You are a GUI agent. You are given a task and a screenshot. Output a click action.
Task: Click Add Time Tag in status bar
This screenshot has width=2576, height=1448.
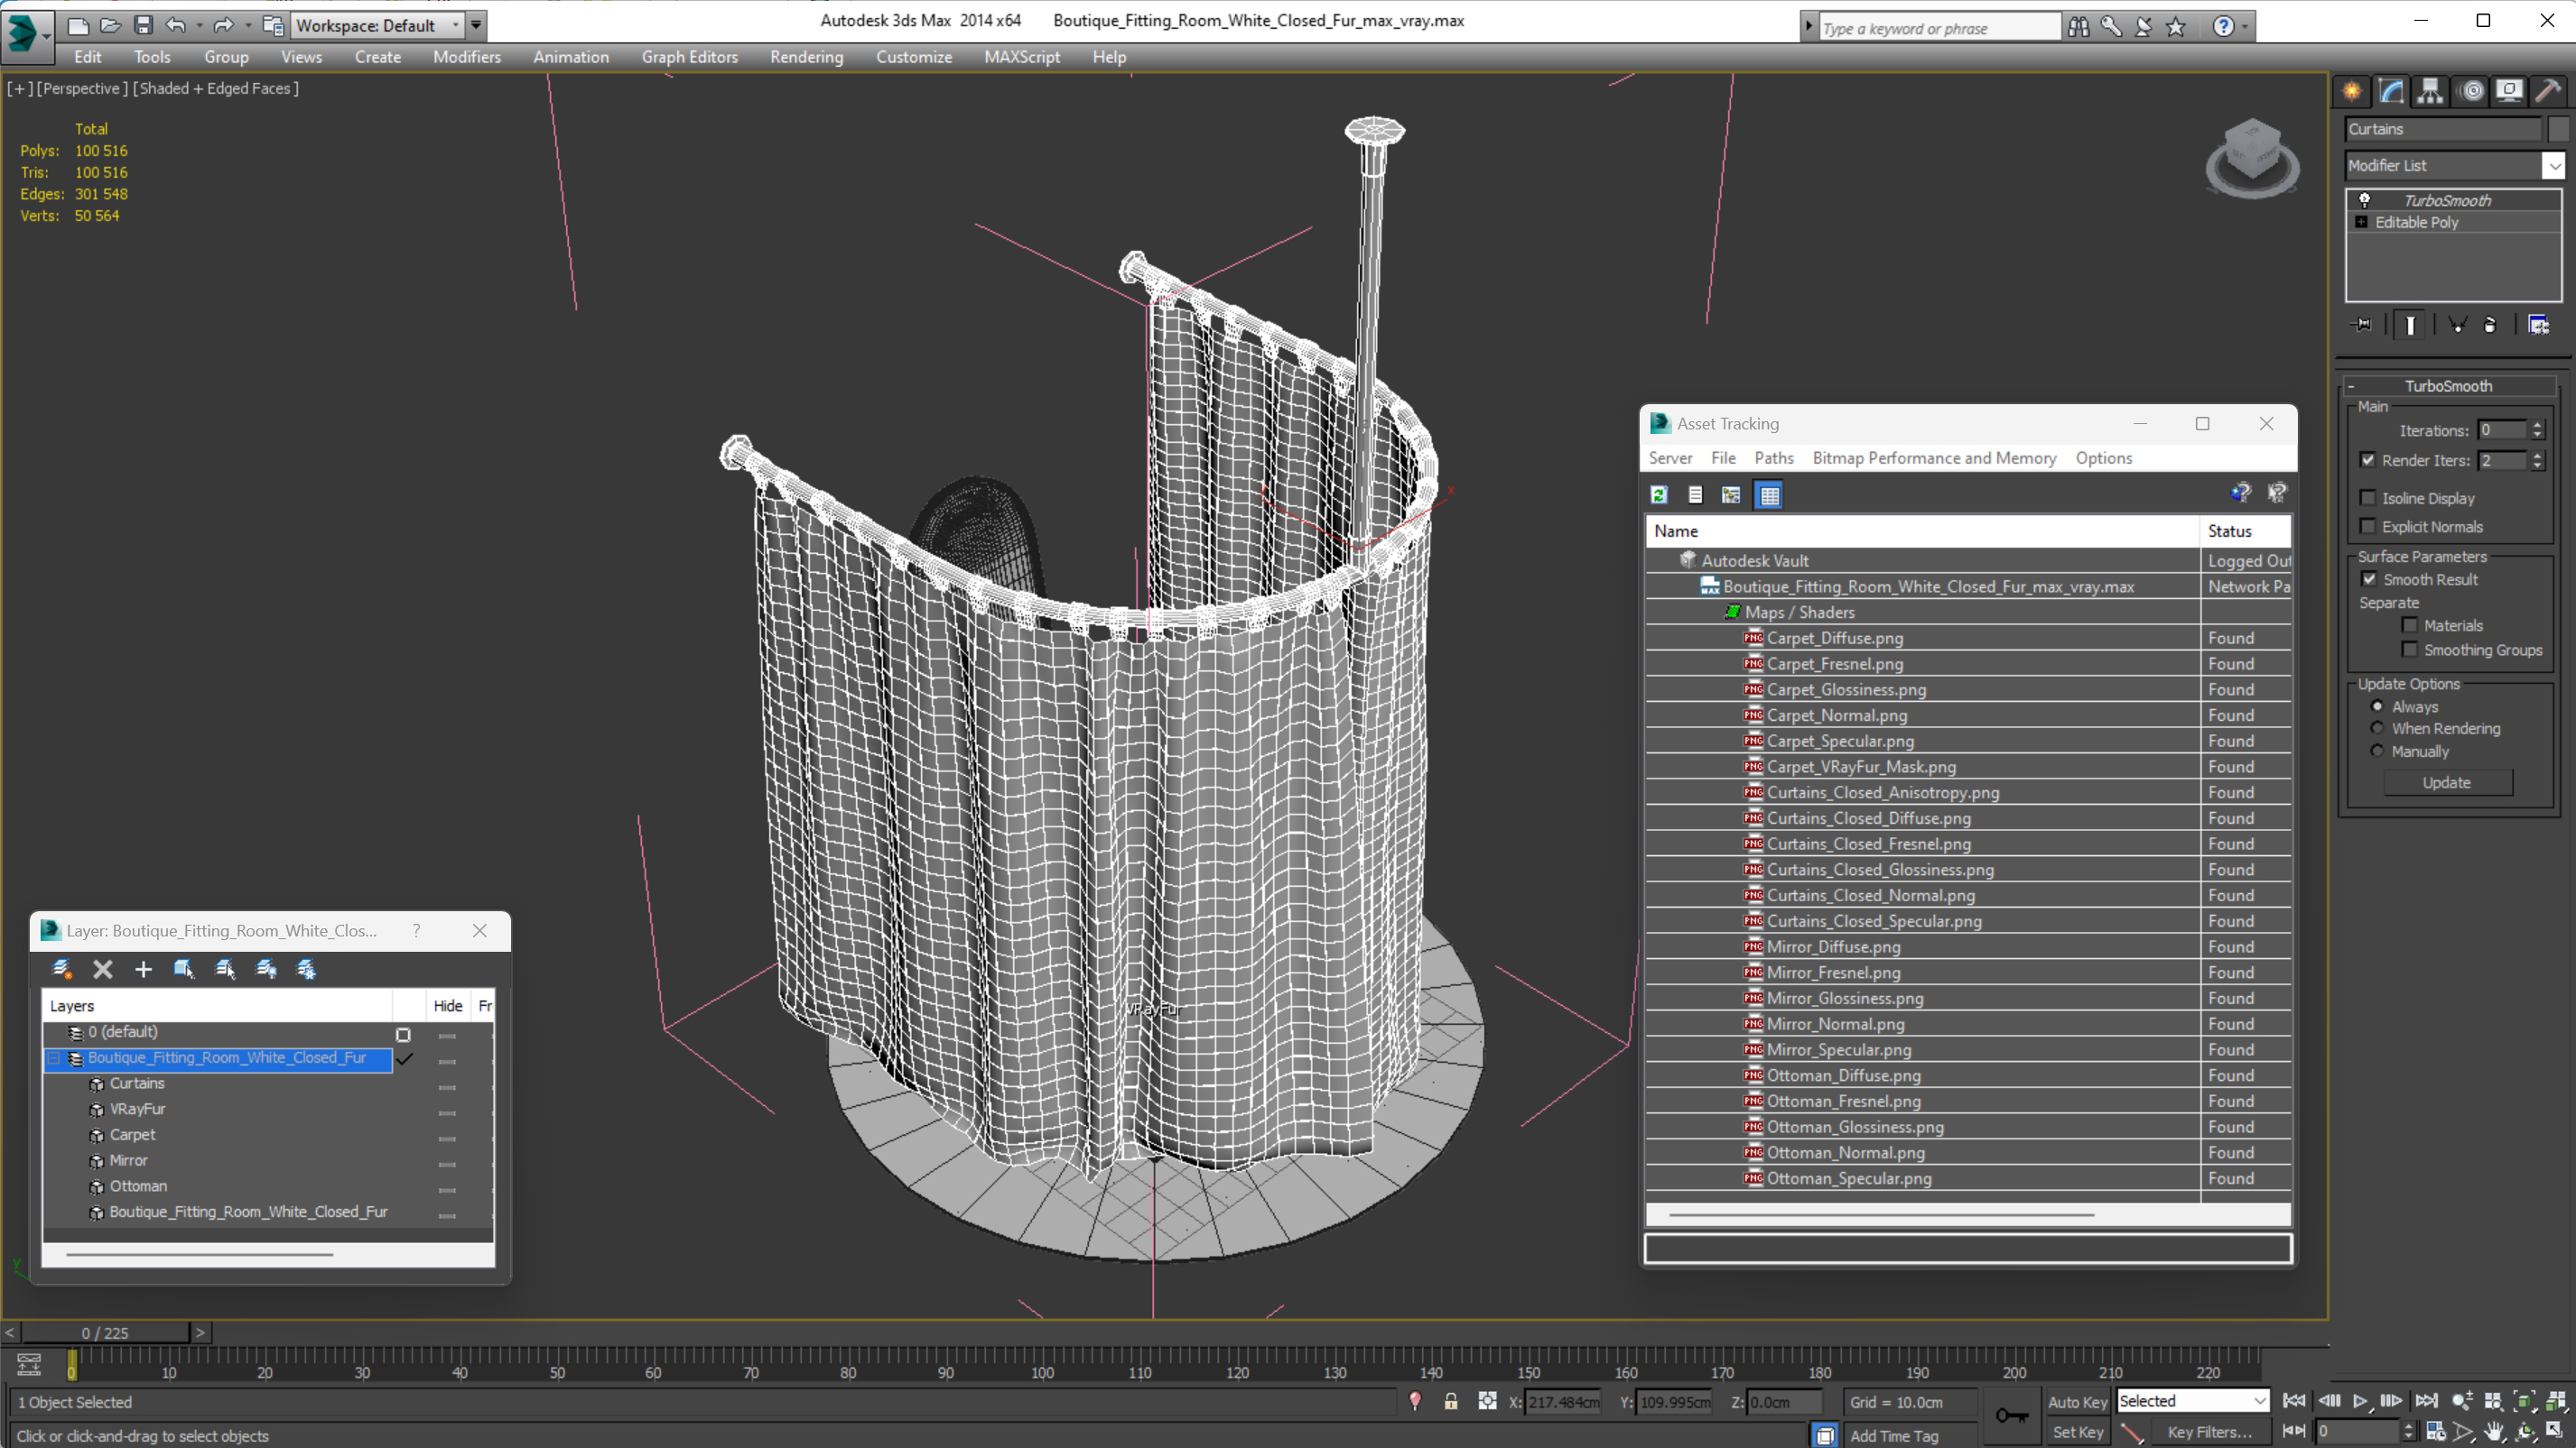(1893, 1435)
